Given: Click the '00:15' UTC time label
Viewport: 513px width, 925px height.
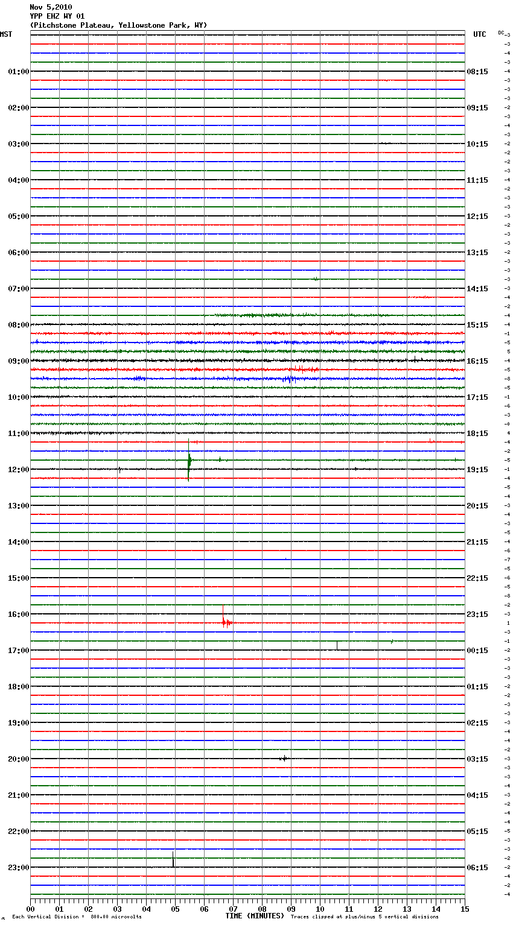Looking at the screenshot, I should click(x=477, y=651).
